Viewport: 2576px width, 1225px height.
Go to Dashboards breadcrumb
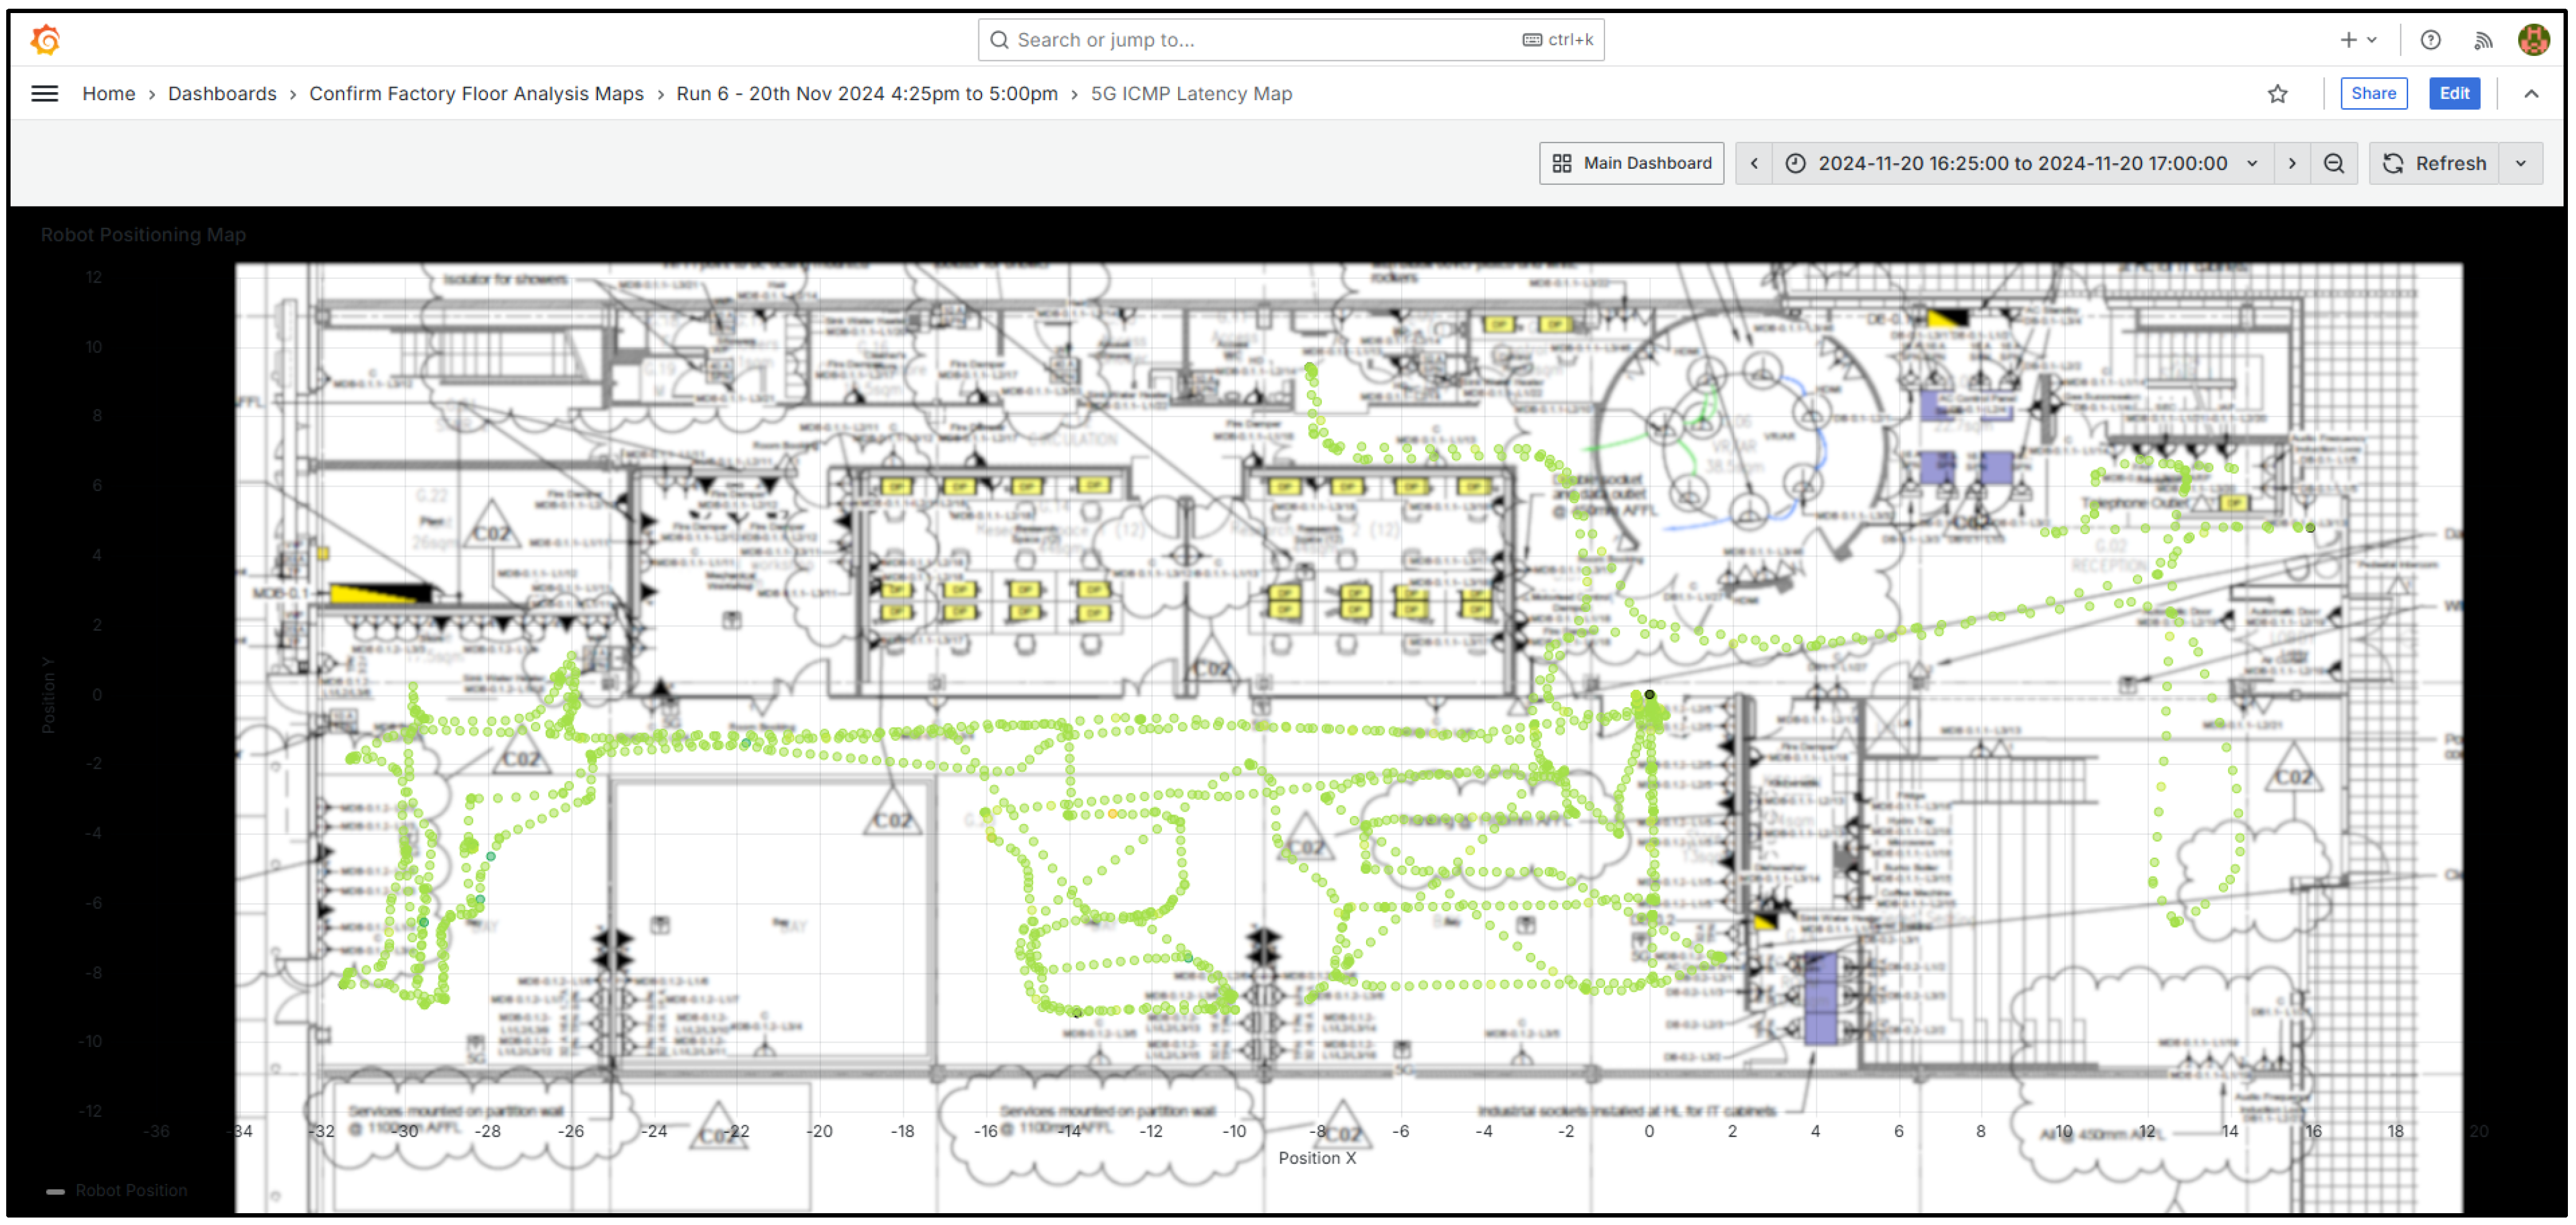222,94
